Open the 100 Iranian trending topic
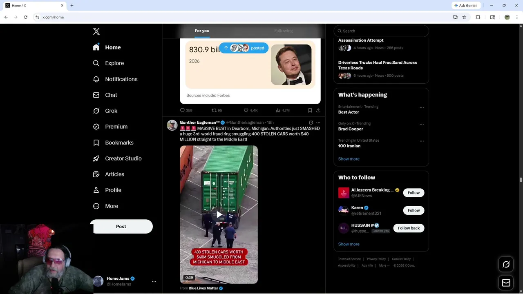The width and height of the screenshot is (523, 294). (x=349, y=146)
